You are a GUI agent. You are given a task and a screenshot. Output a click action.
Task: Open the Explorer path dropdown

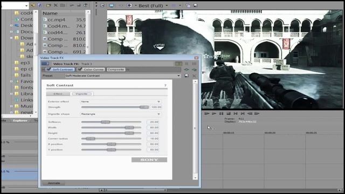26,6
